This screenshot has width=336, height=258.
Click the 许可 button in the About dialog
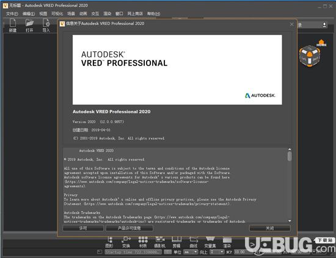pos(83,228)
